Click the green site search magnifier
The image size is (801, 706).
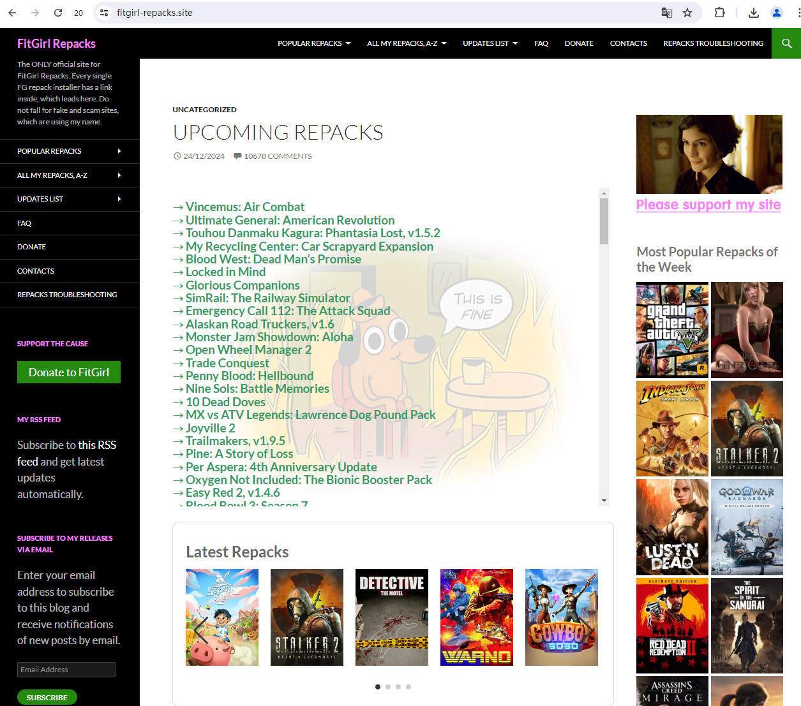786,43
